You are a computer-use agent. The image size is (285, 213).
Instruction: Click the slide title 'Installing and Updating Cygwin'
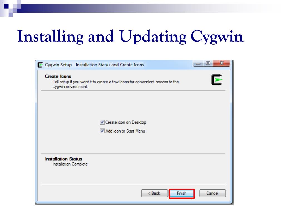coord(130,37)
